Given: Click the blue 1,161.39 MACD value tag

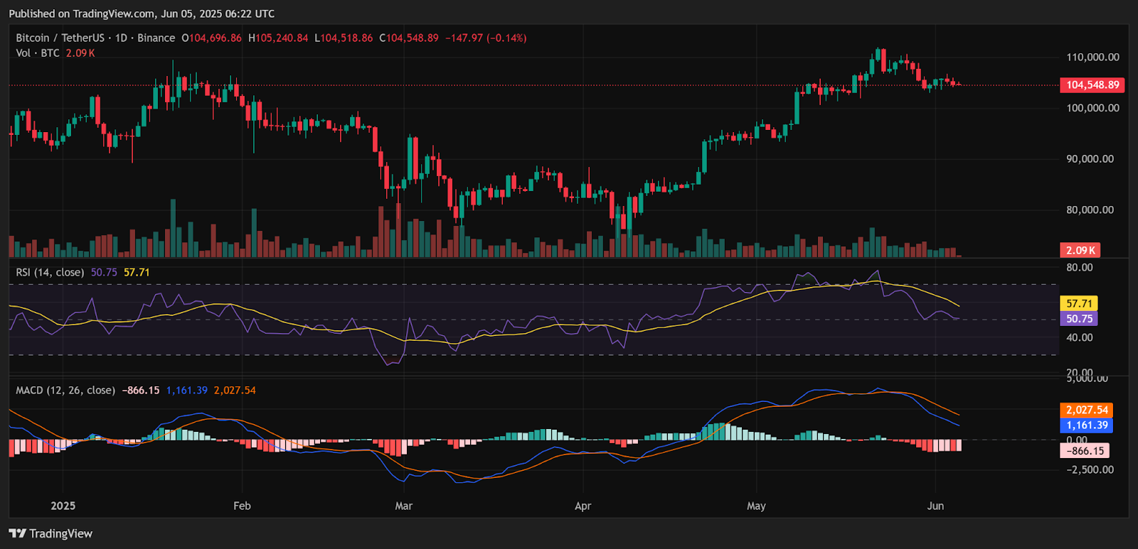Looking at the screenshot, I should coord(1087,425).
